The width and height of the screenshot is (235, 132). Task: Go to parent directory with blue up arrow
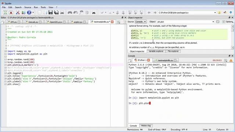click(x=231, y=13)
